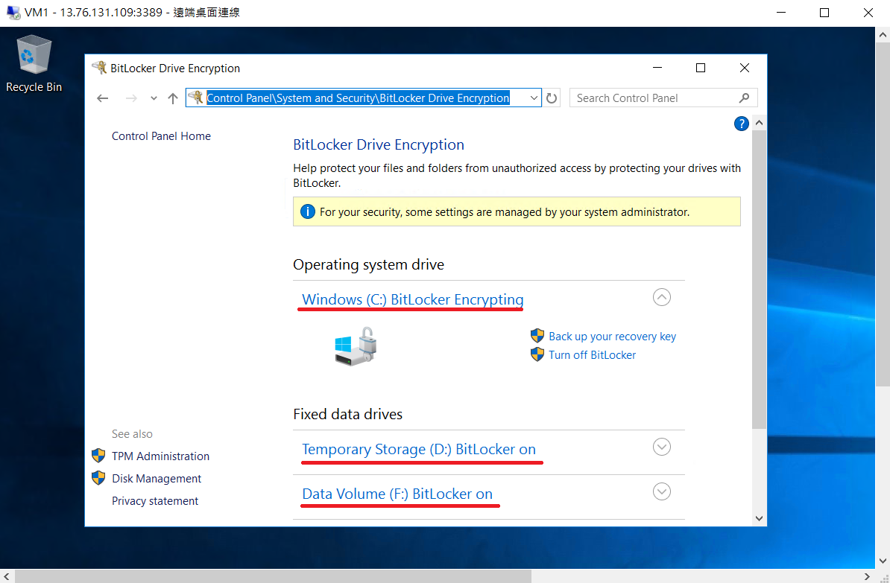Viewport: 890px width, 583px height.
Task: Open Temporary Storage (D:) BitLocker on
Action: pyautogui.click(x=419, y=449)
